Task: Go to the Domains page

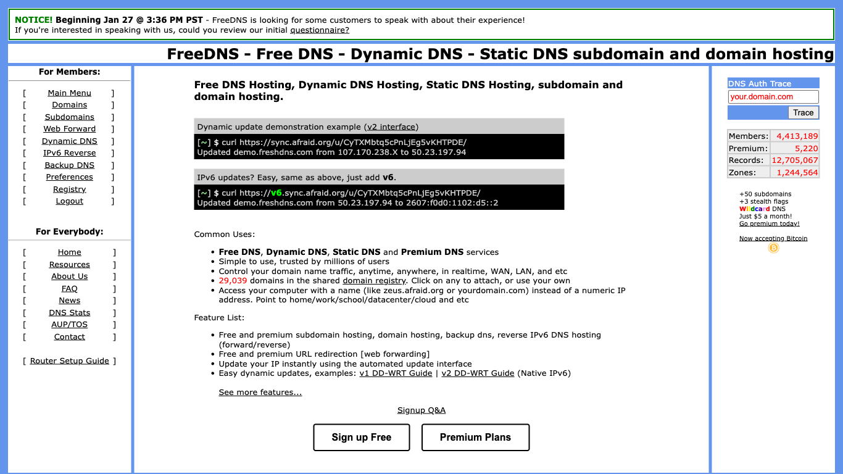Action: click(x=69, y=105)
